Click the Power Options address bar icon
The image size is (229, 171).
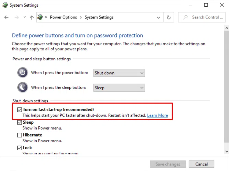pos(40,17)
